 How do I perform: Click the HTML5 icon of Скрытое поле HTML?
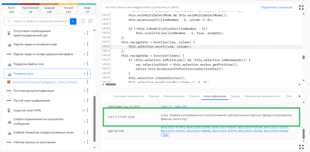[9, 111]
